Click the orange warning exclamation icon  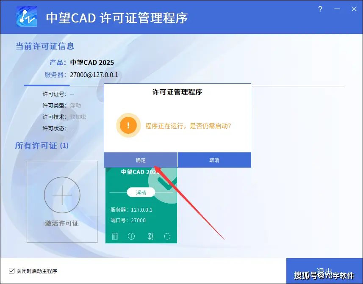point(128,125)
